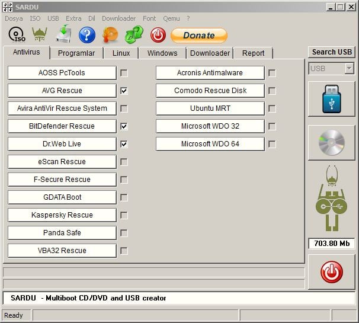Open the Dil language menu

coord(92,18)
